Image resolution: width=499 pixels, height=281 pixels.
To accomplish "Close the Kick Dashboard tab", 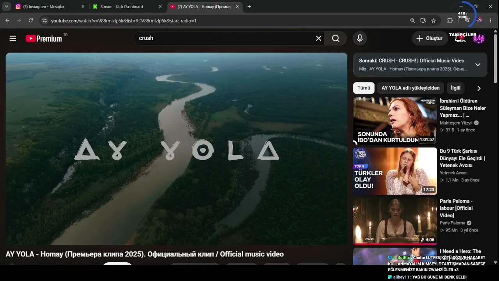I will tap(160, 7).
